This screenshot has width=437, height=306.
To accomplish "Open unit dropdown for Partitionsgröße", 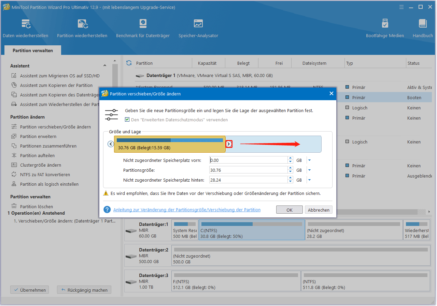I will pos(309,170).
